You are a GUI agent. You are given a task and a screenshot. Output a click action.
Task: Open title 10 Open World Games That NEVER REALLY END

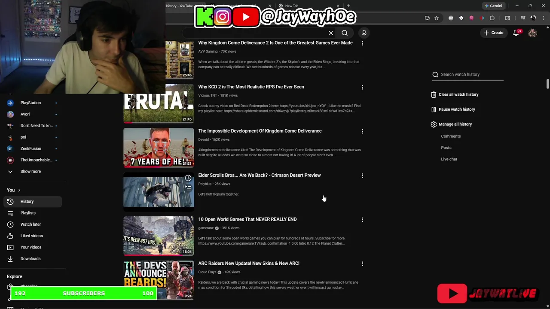247,219
